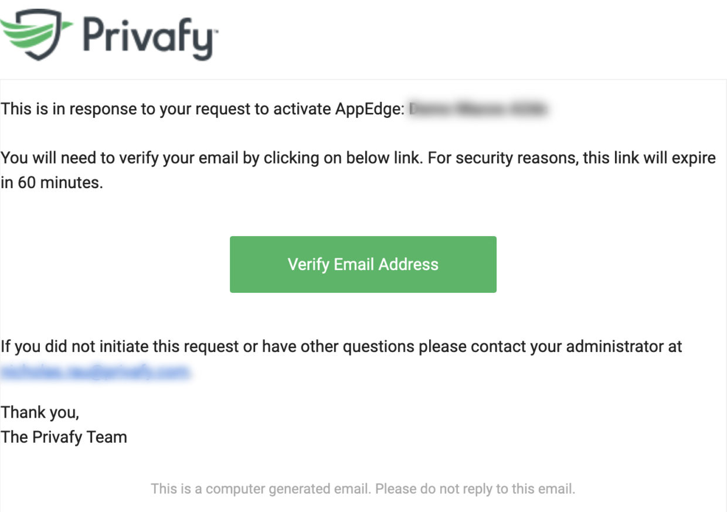Click the Privafy wordmark text
727x512 pixels.
(x=147, y=37)
